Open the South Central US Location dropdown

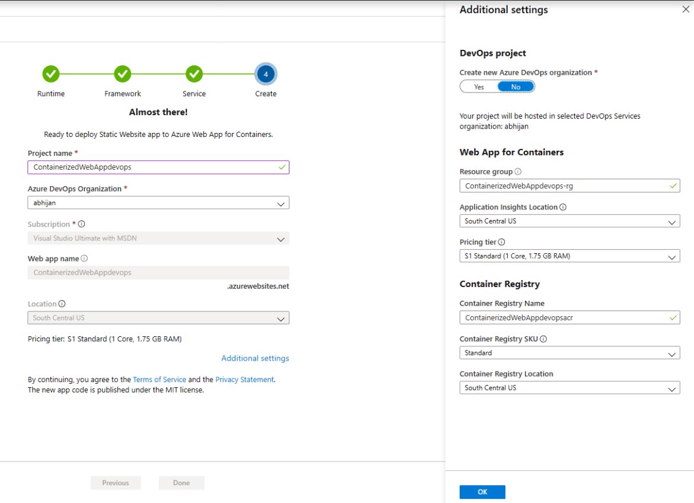pos(158,318)
